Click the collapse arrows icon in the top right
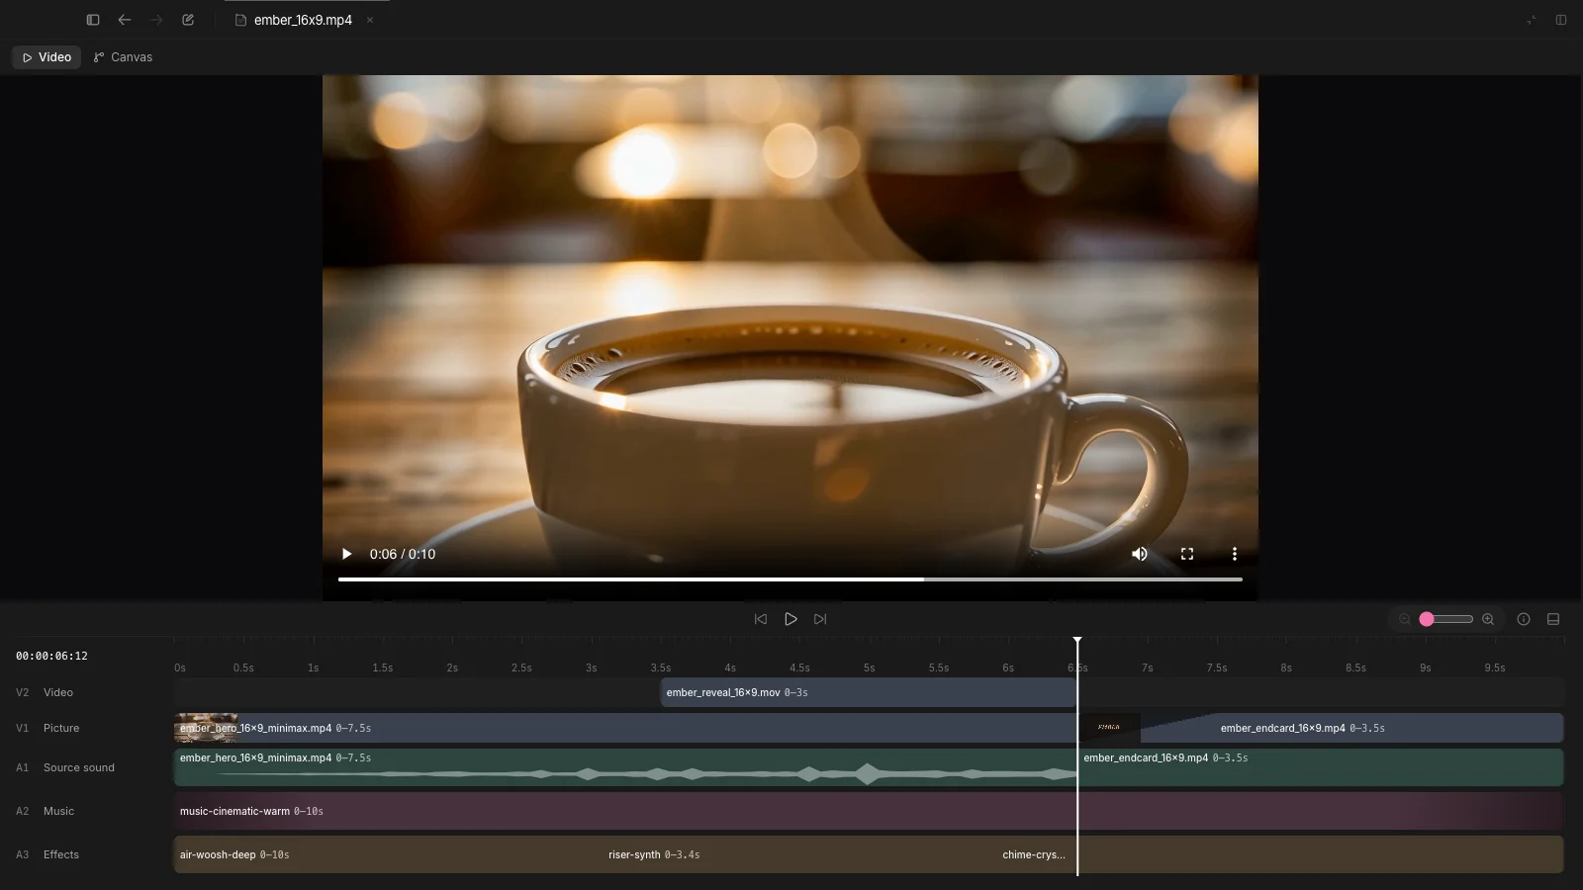The height and width of the screenshot is (890, 1583). click(1532, 20)
